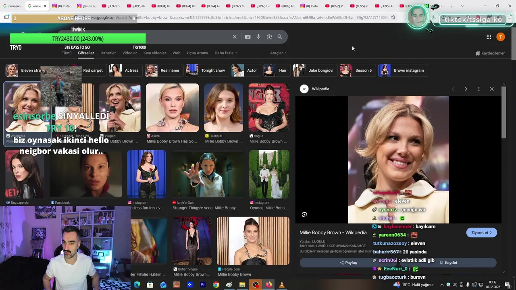
Task: Go to the previous image in the preview panel
Action: point(453,89)
